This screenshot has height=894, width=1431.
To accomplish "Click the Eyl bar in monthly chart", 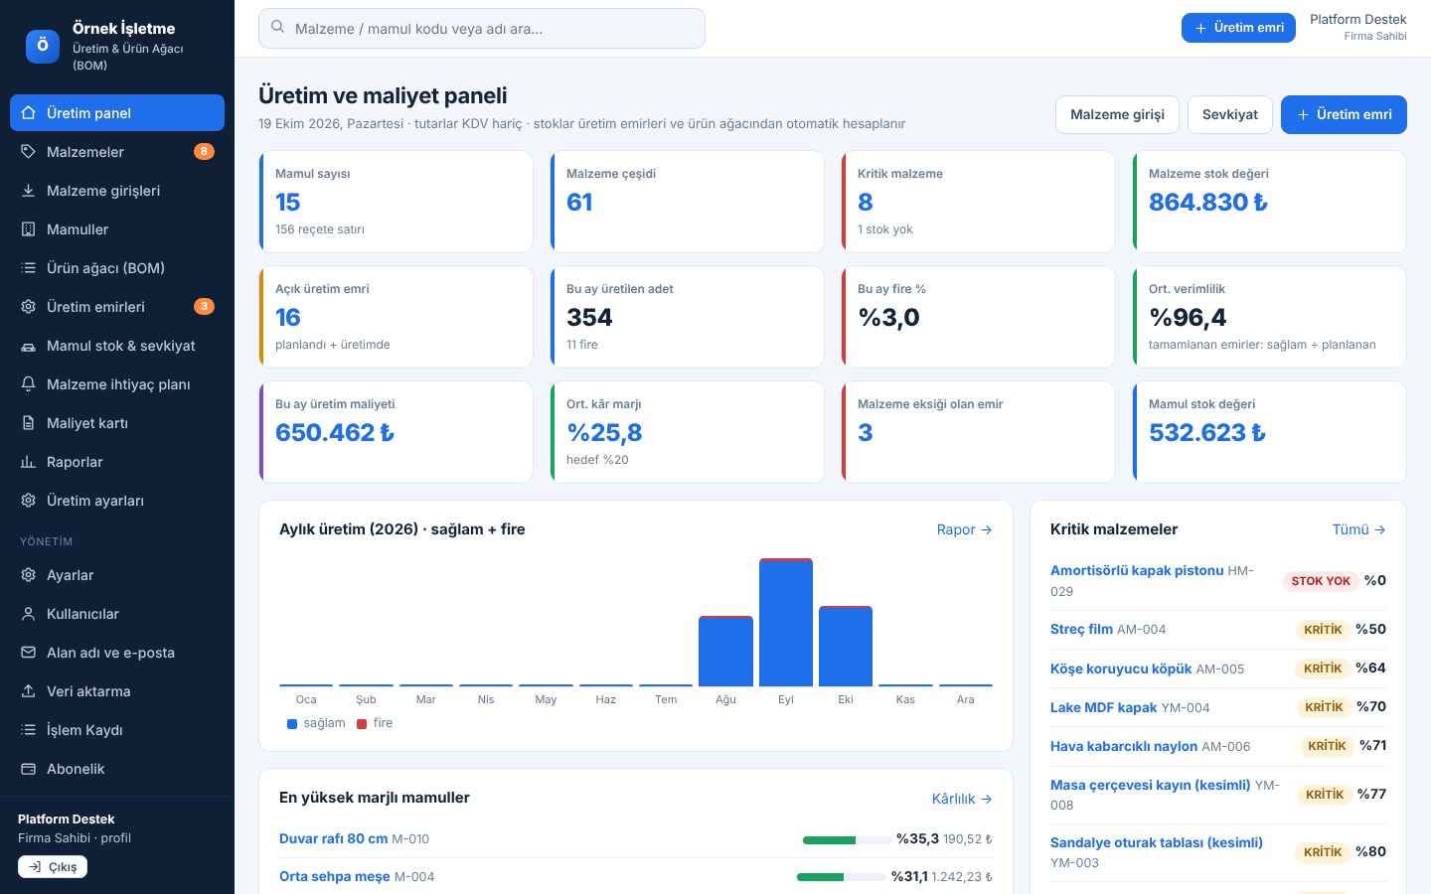I will (786, 622).
